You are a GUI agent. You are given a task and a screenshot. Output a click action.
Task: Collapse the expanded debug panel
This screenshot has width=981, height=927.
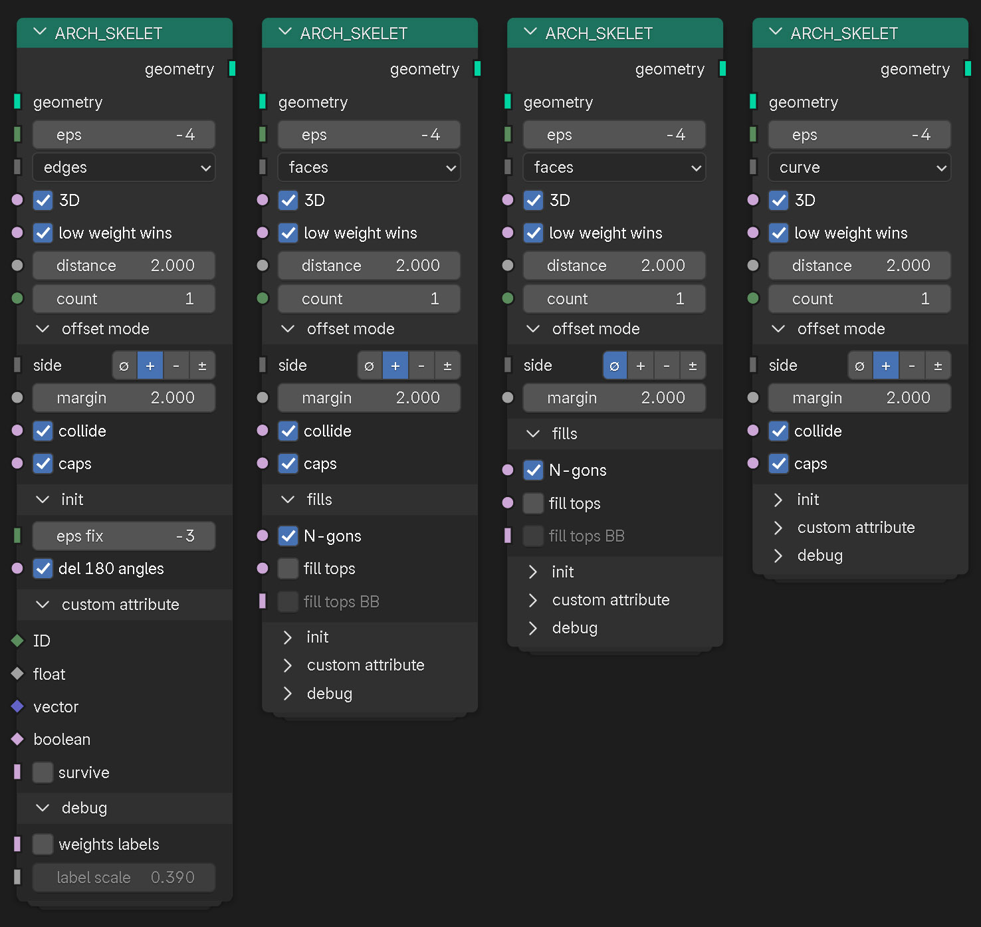[x=43, y=808]
